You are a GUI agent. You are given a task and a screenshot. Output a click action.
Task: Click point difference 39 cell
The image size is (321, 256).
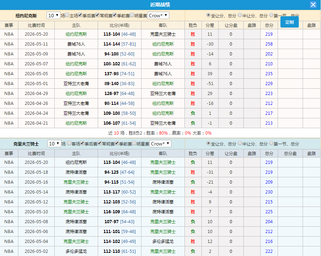coord(210,73)
